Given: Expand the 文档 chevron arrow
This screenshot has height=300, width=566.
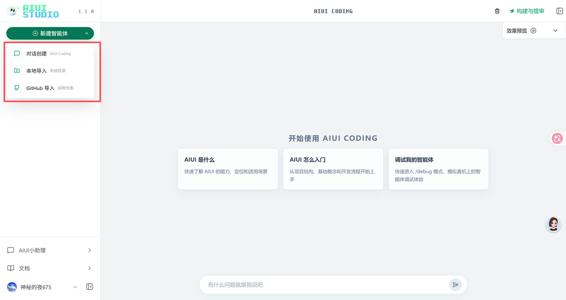Looking at the screenshot, I should (89, 268).
